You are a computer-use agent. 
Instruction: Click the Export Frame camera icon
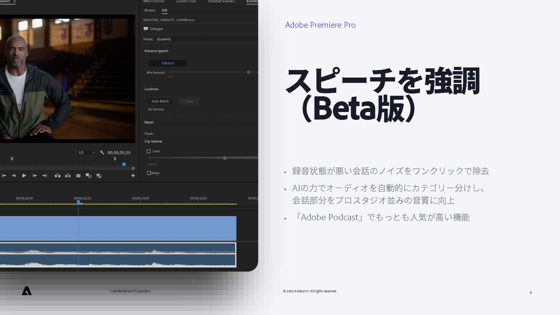[x=78, y=176]
